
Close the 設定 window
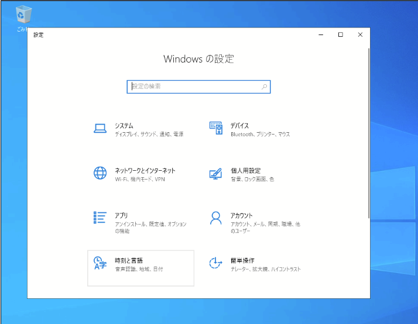pos(360,35)
